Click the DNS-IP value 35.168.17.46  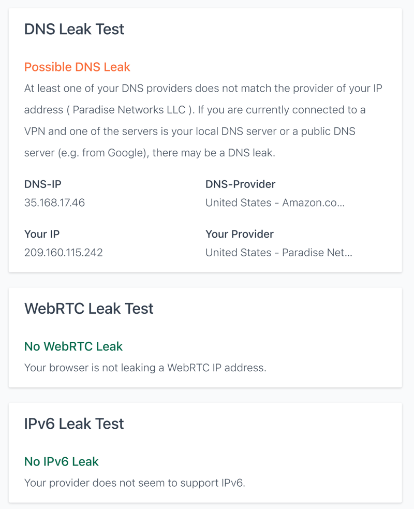tap(54, 202)
